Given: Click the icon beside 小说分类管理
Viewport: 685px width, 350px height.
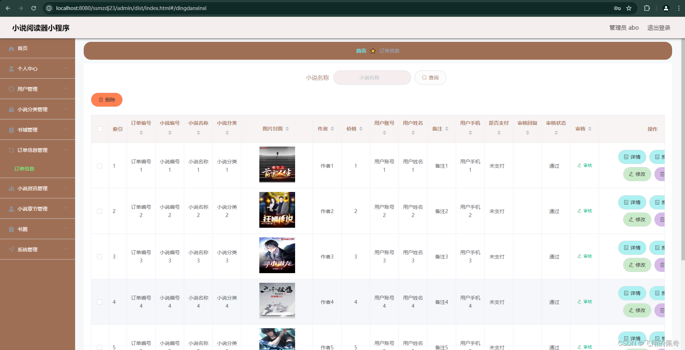Looking at the screenshot, I should (11, 109).
